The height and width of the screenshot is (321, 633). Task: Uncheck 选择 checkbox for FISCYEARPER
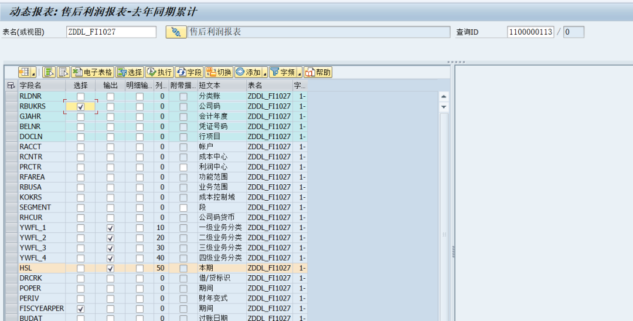[81, 309]
